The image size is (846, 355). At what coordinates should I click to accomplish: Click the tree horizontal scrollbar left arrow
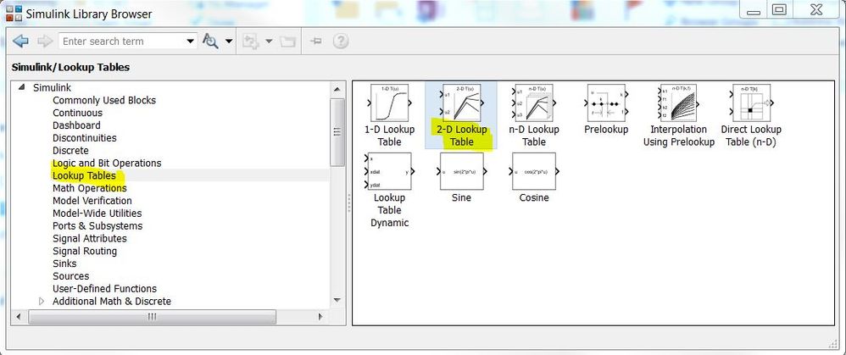(19, 317)
